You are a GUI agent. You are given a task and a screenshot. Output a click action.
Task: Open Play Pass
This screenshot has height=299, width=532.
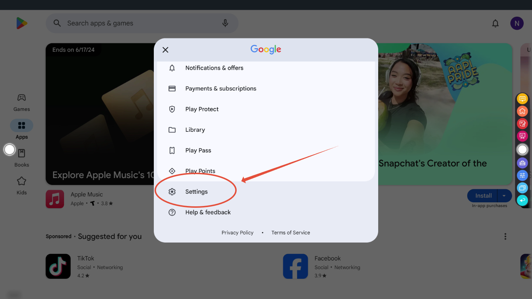[266, 151]
